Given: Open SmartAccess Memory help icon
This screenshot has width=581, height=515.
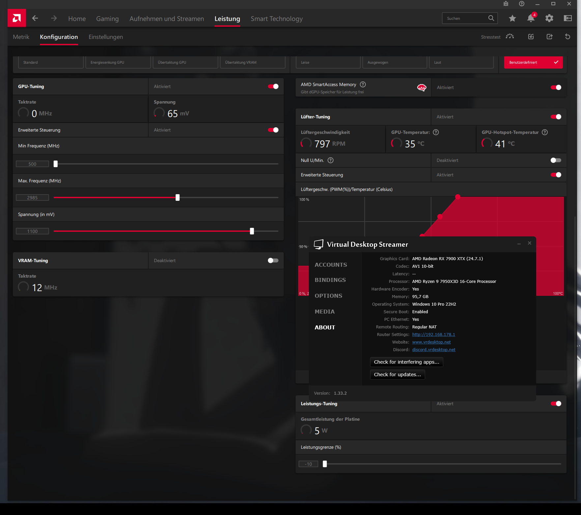Looking at the screenshot, I should [x=363, y=84].
